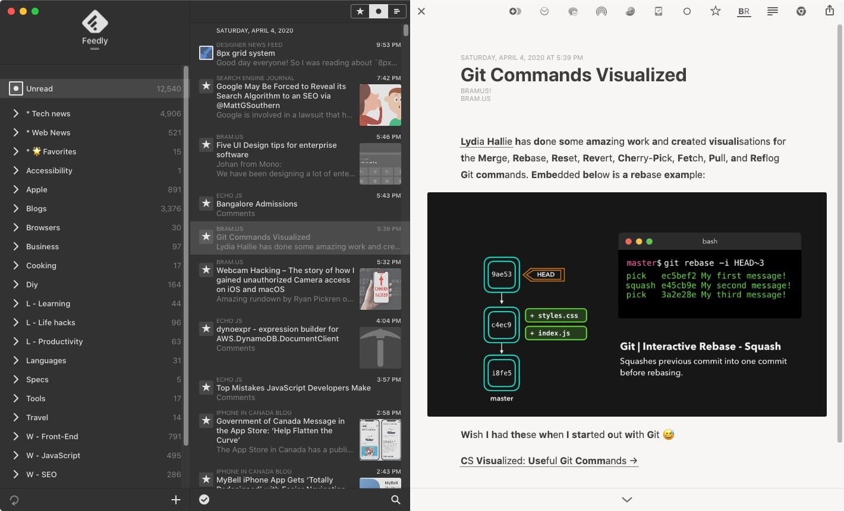This screenshot has height=511, width=844.
Task: Select the W - JavaScript folder
Action: coord(95,455)
